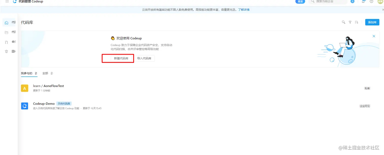Image resolution: width=384 pixels, height=155 pixels.
Task: Click the 代码库 page heading
Action: [27, 22]
